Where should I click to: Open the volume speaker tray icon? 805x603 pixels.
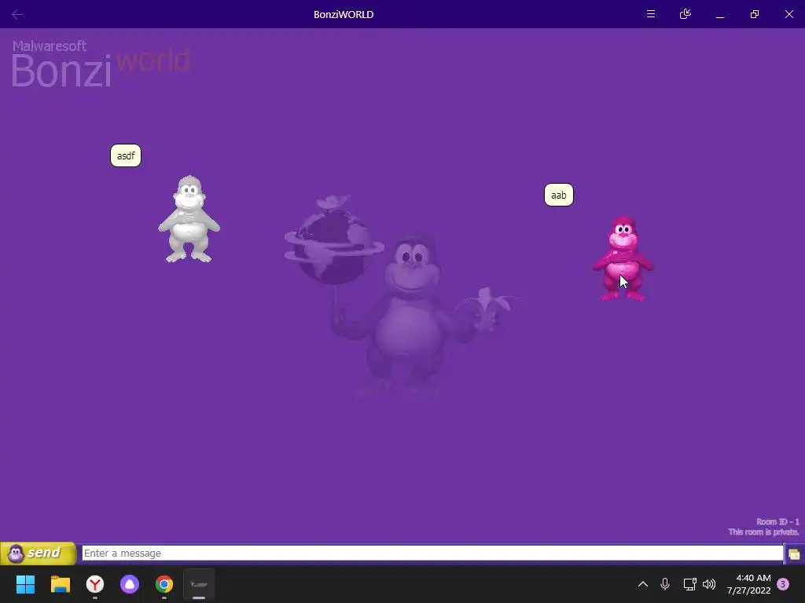(x=709, y=584)
